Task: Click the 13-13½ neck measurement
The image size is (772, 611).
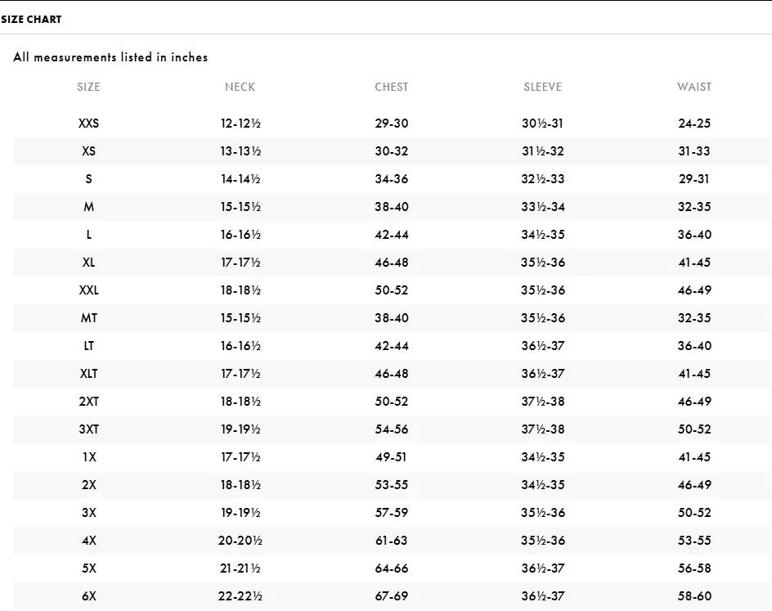Action: pyautogui.click(x=240, y=151)
